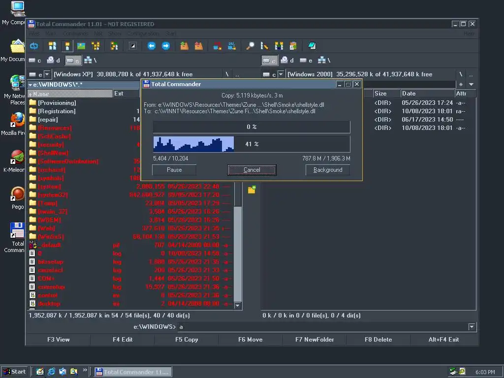Click the F8 Delete button
504x378 pixels.
(378, 340)
